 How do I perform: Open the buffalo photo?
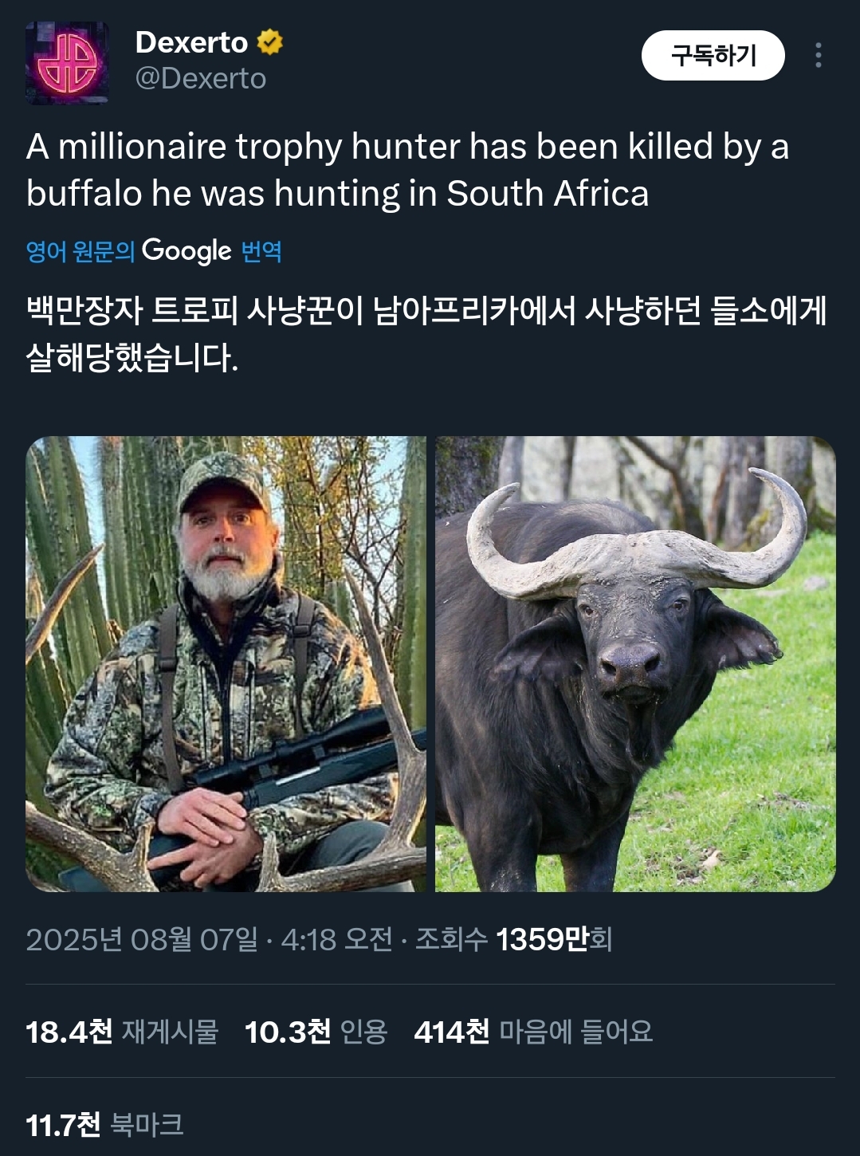635,663
